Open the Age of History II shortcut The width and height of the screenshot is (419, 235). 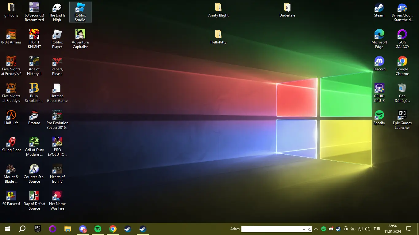point(34,66)
